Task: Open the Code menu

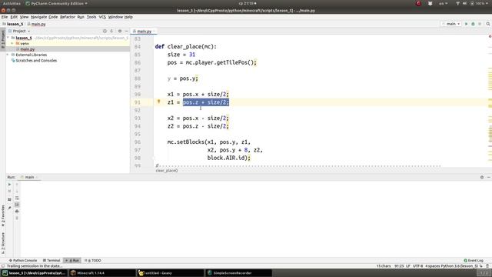Action: pos(53,17)
